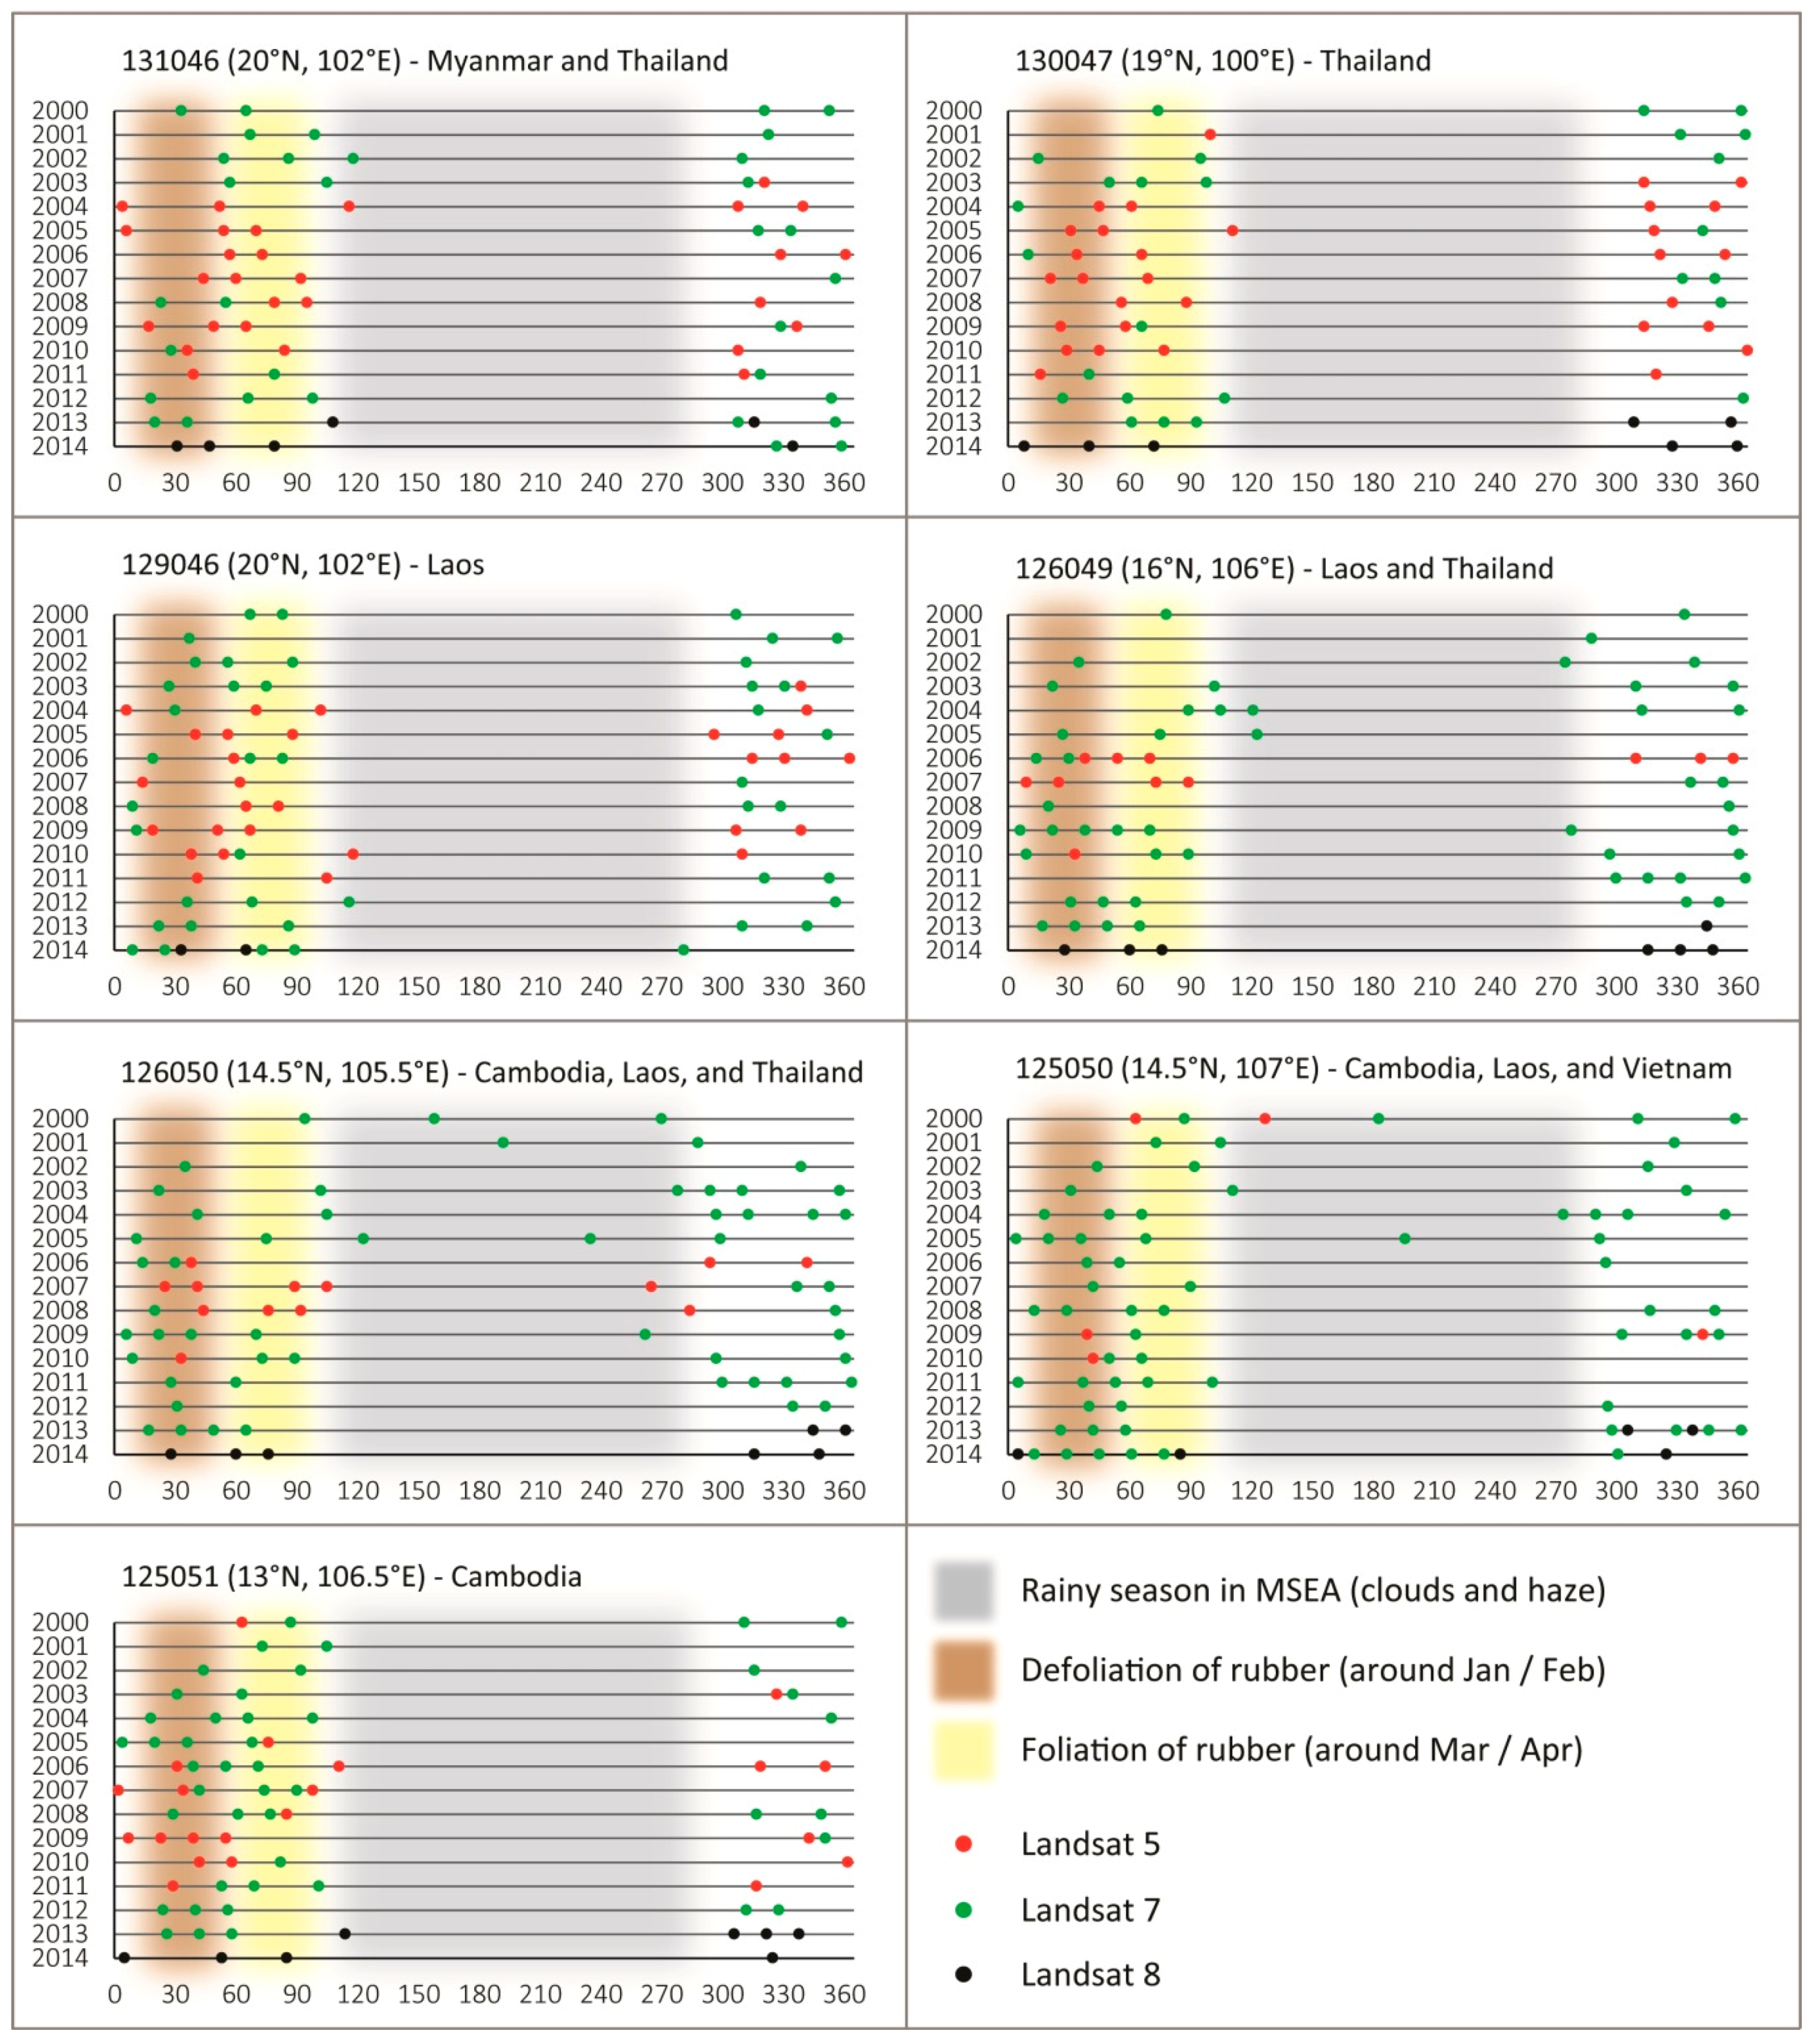Click the 131046 Myanmar and Thailand chart title
This screenshot has height=2044, width=1815.
pos(425,62)
